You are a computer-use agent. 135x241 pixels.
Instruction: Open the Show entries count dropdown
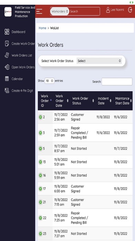[49, 81]
